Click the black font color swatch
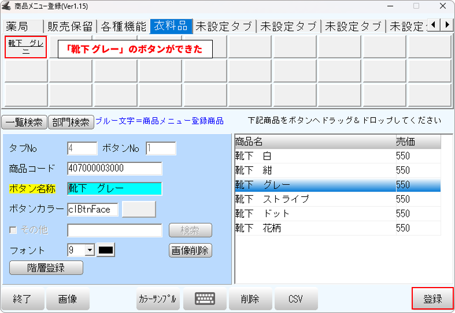The width and height of the screenshot is (455, 313). click(x=106, y=250)
